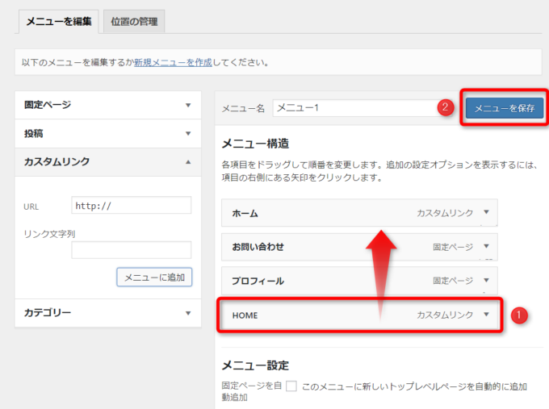Select the プロフィール menu item bar

coord(323,281)
